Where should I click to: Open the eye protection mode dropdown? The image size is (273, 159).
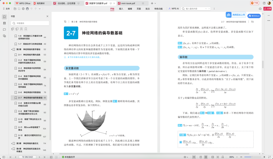pyautogui.click(x=186, y=157)
